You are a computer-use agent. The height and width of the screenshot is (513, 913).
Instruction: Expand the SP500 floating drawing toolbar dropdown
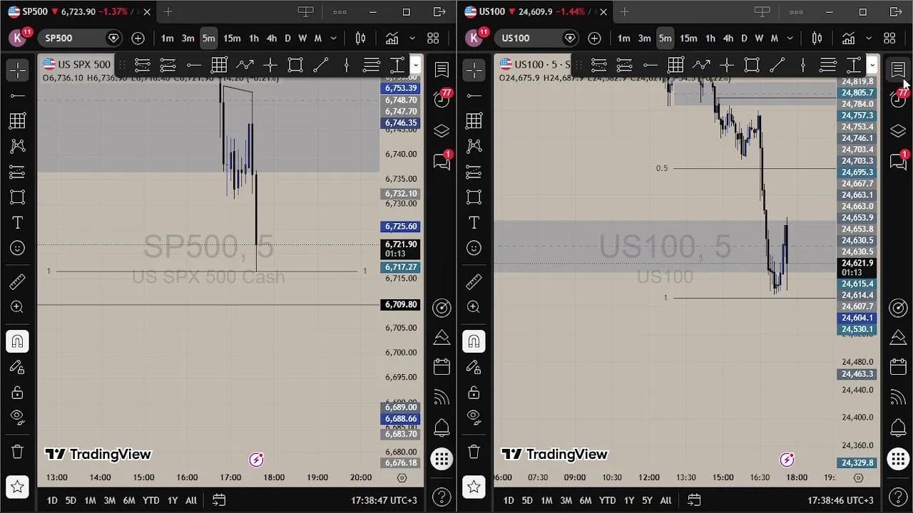click(415, 66)
